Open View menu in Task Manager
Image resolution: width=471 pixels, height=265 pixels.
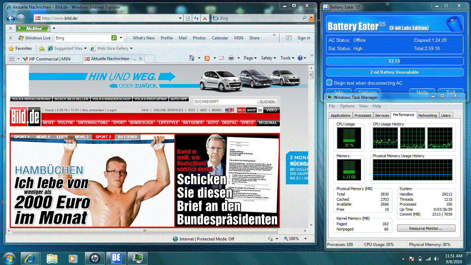tap(363, 106)
